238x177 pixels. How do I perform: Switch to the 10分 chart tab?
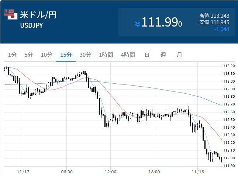click(46, 55)
